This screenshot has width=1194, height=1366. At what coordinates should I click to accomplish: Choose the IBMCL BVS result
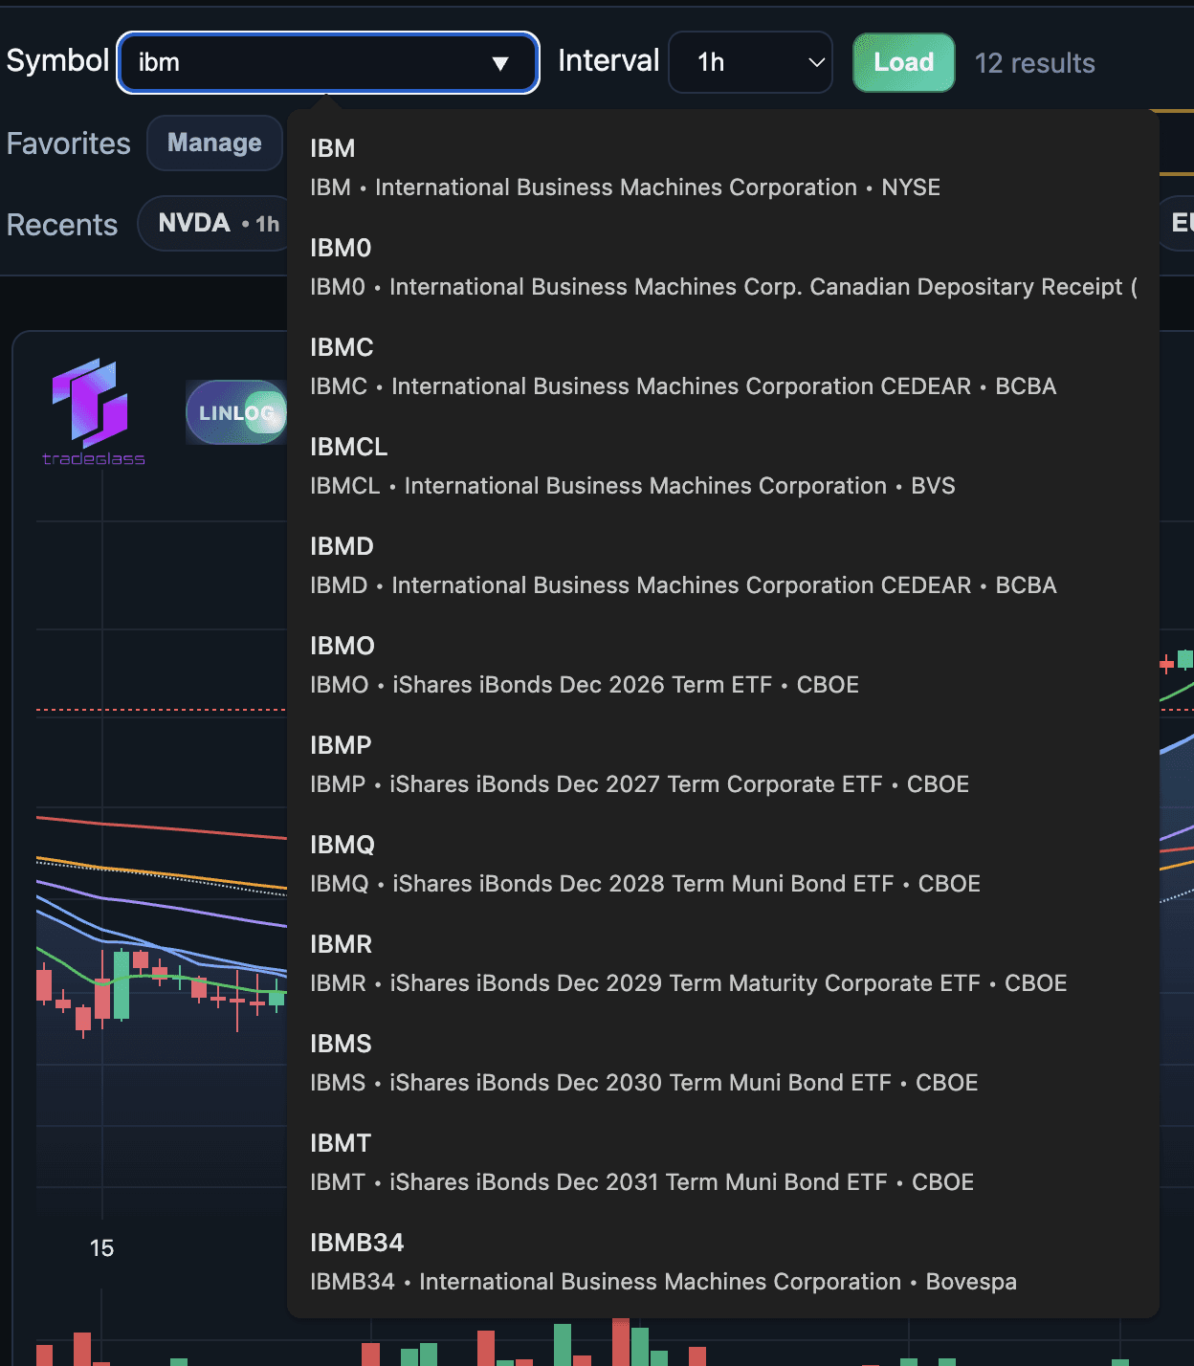(723, 466)
